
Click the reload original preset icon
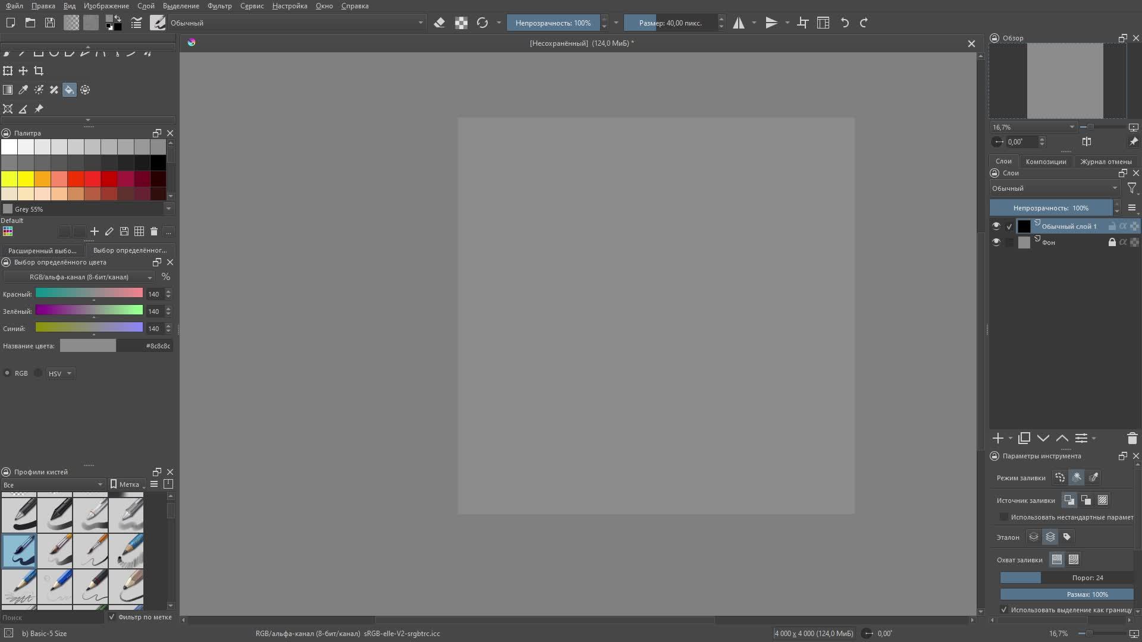pos(482,23)
